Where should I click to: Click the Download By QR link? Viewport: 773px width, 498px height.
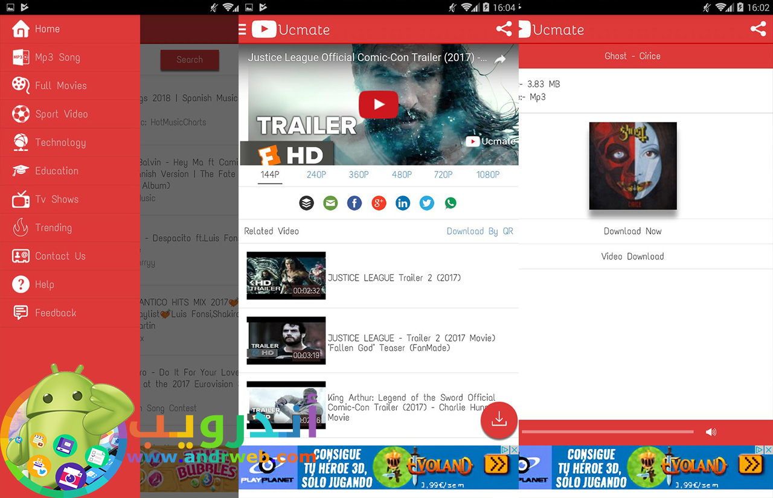tap(480, 231)
